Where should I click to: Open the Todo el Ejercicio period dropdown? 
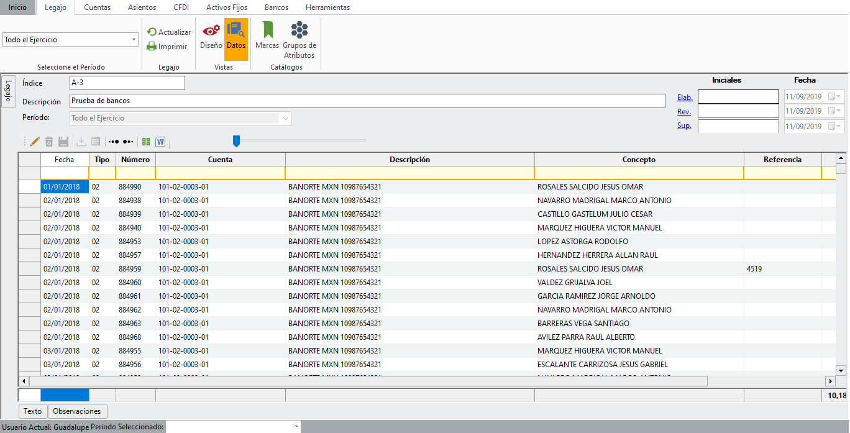[134, 40]
